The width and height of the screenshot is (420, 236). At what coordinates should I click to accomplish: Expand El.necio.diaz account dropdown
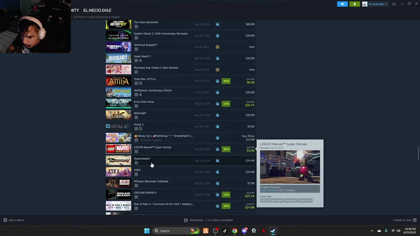(377, 4)
